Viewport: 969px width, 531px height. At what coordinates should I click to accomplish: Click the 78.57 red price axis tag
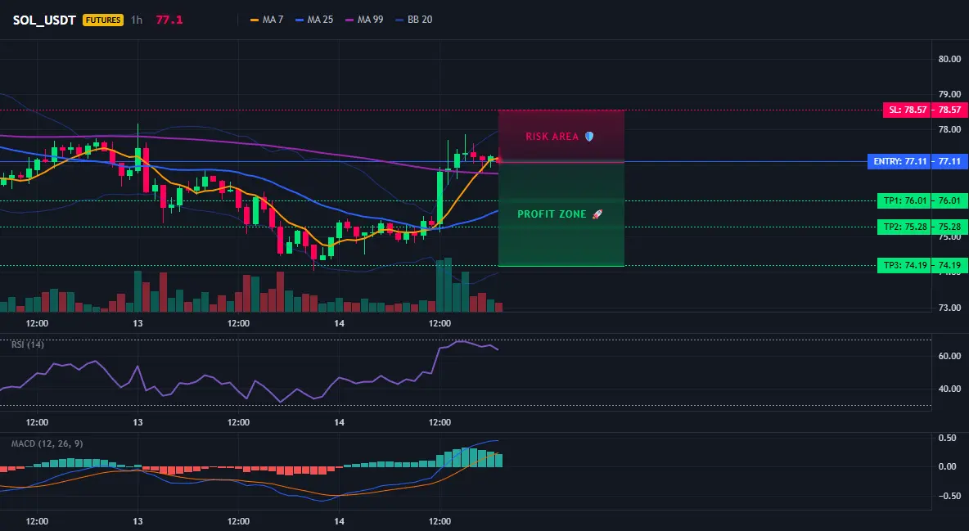950,110
